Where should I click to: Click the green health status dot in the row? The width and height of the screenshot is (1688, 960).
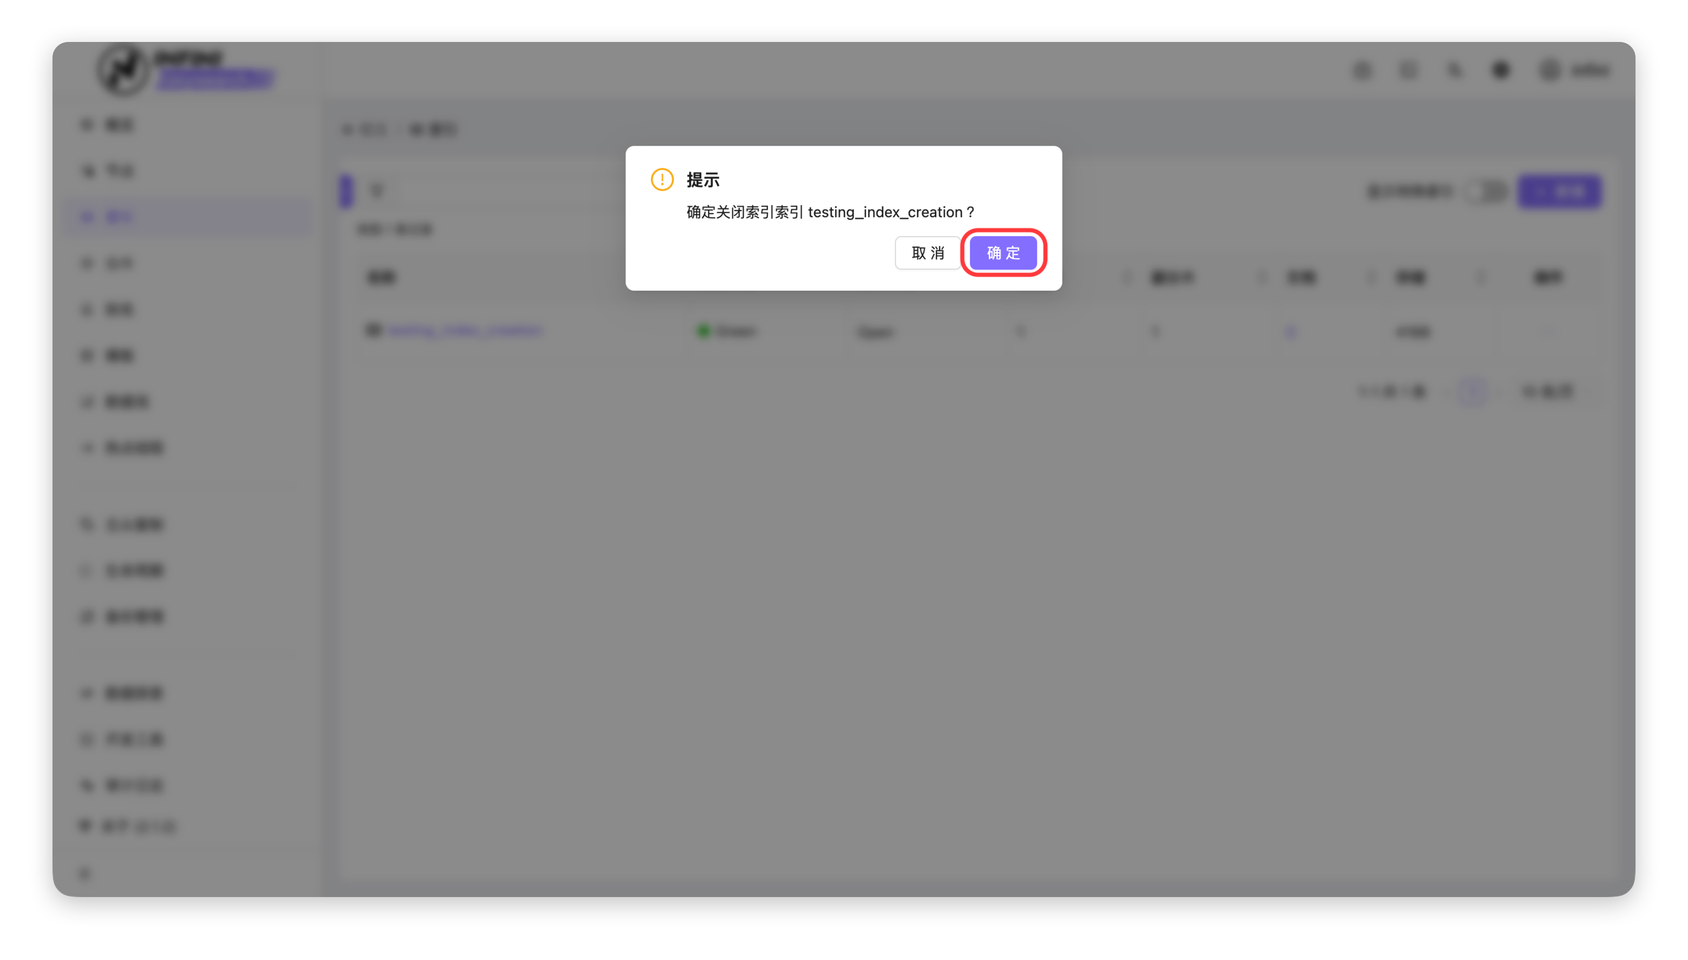[x=703, y=331]
